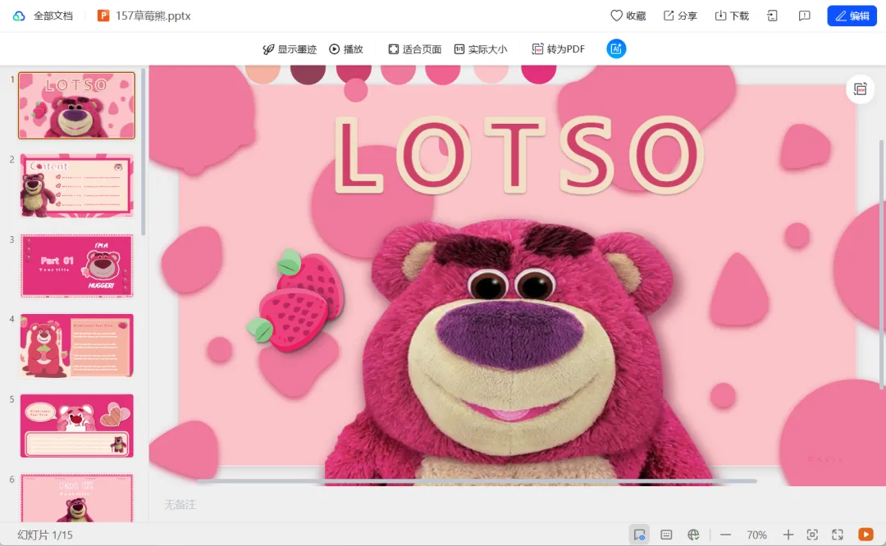Viewport: 886px width, 546px height.
Task: Open the cloud documents home icon
Action: coord(19,16)
